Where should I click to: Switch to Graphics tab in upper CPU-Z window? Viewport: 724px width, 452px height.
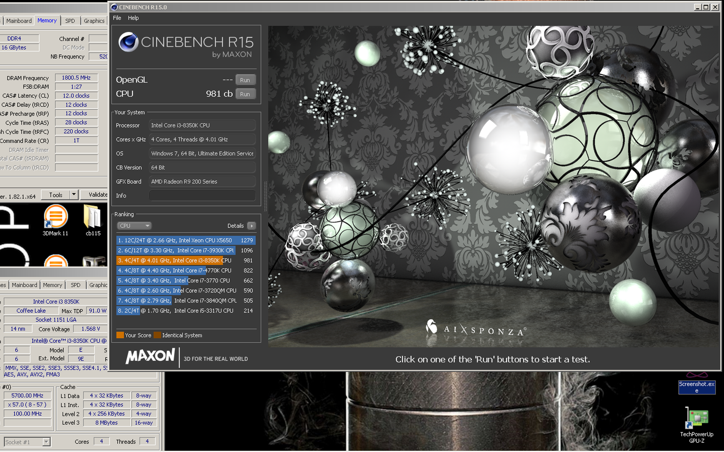[x=94, y=21]
